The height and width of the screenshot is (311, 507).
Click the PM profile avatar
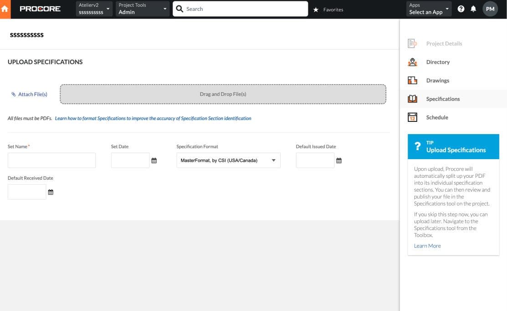coord(490,8)
